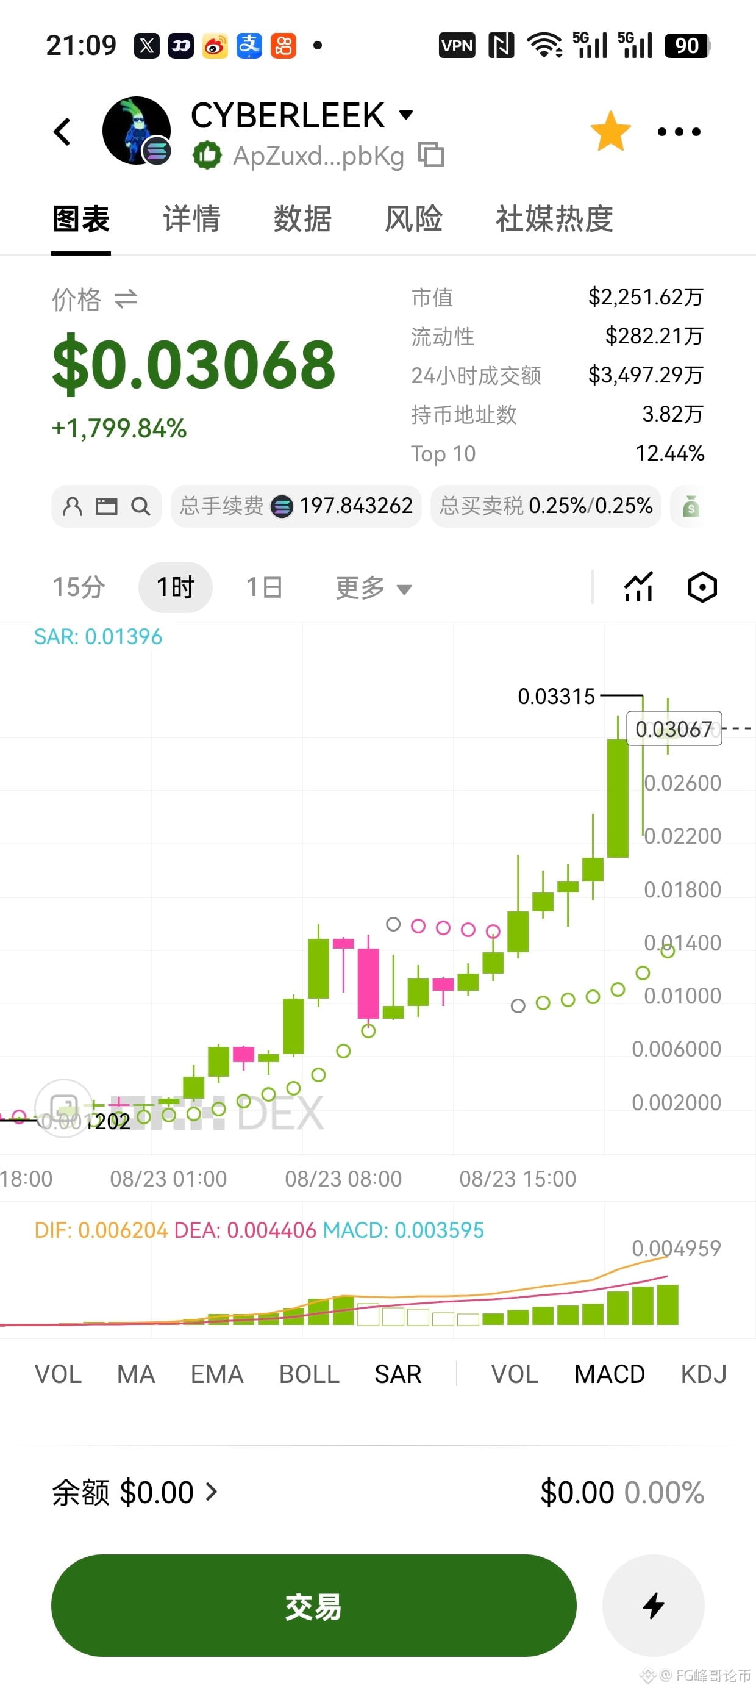Tap the 市值 $2,251.62万 value
Viewport: 756px width, 1691px height.
[646, 296]
